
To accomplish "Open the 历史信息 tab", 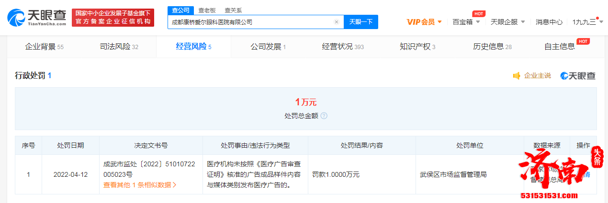I will pos(492,47).
